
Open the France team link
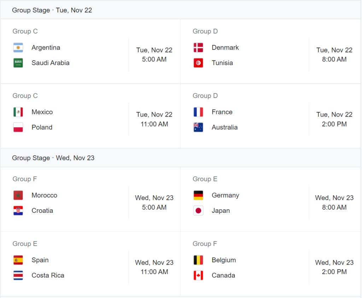[222, 112]
